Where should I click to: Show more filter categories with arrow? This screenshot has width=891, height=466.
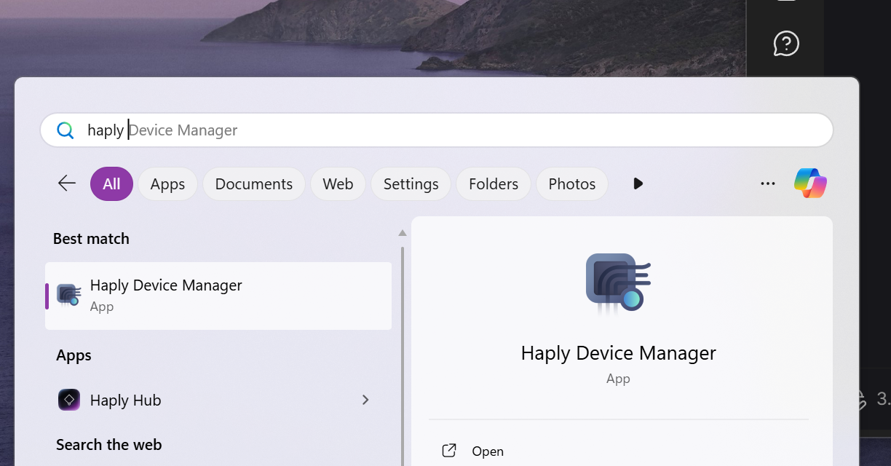638,183
